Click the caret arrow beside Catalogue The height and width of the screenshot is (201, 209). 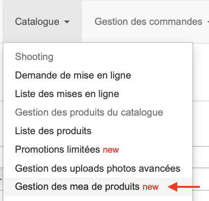67,22
